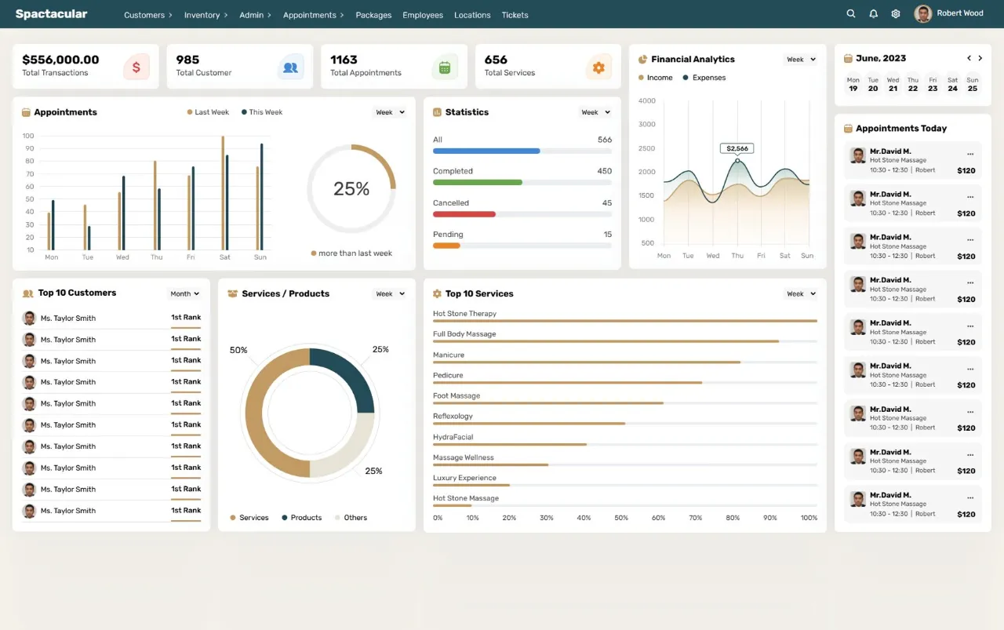
Task: Open Week dropdown in Services / Products
Action: [390, 293]
